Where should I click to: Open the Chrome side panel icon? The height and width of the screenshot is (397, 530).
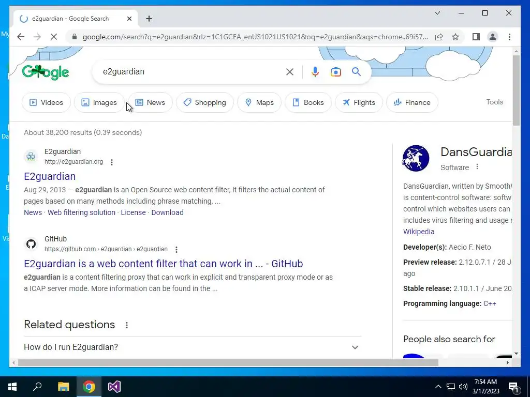point(476,37)
